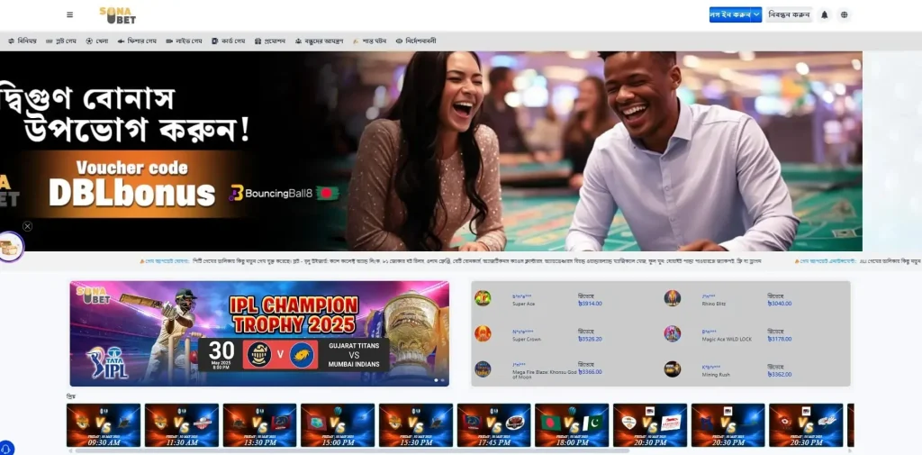Click the Mega Fire Blaze game icon
The height and width of the screenshot is (455, 922).
[483, 369]
